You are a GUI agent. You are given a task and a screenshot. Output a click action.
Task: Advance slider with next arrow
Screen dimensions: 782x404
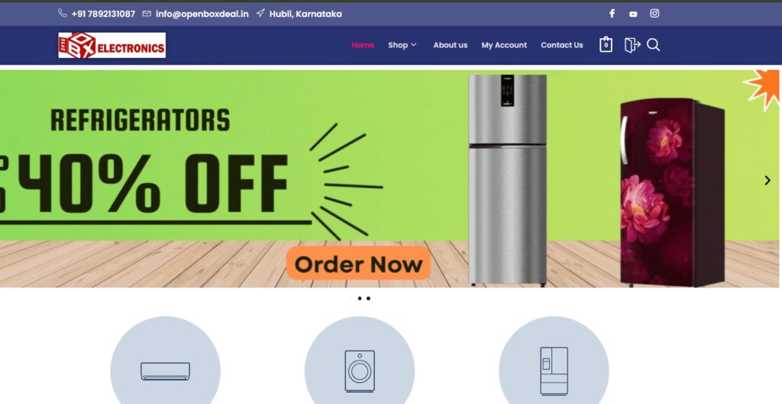click(767, 181)
